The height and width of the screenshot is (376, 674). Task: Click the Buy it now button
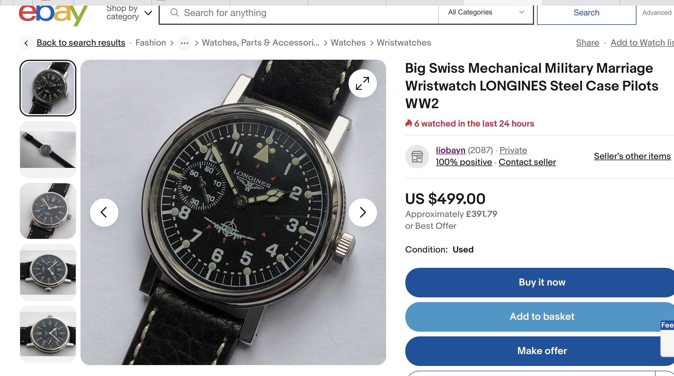[x=541, y=282]
